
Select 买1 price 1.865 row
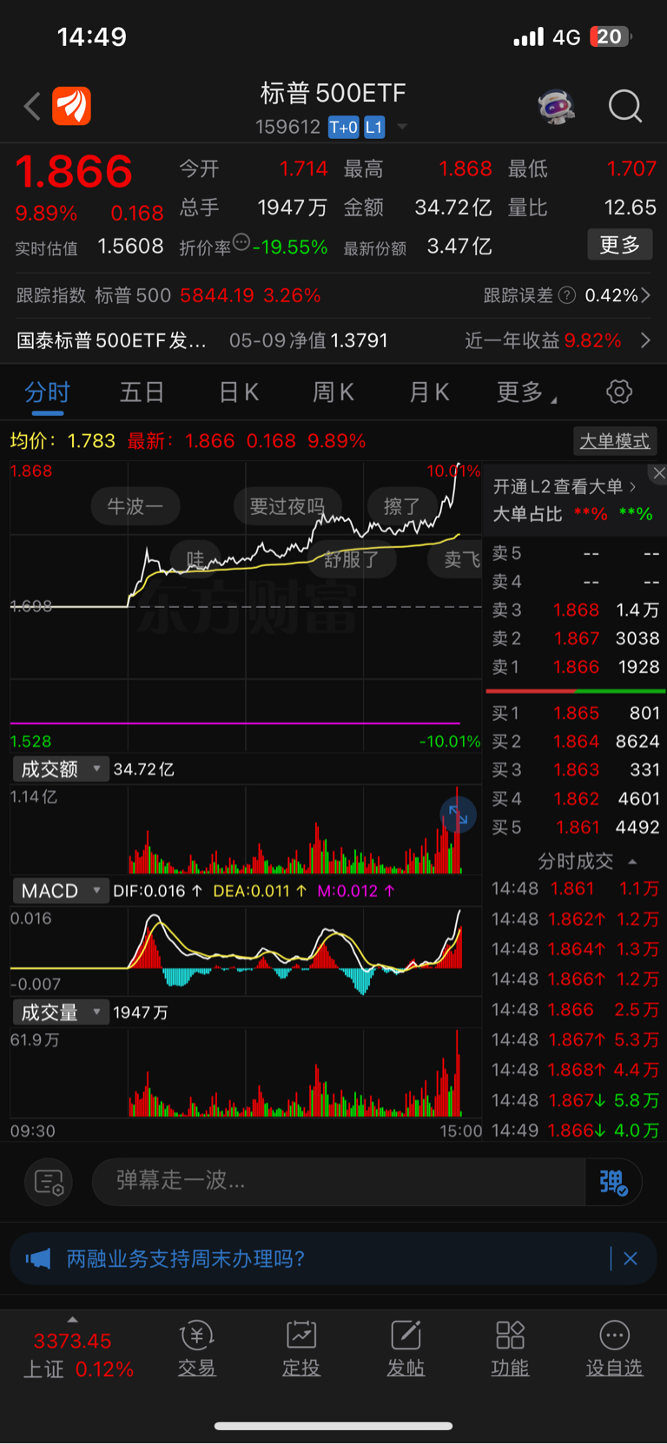pos(575,713)
